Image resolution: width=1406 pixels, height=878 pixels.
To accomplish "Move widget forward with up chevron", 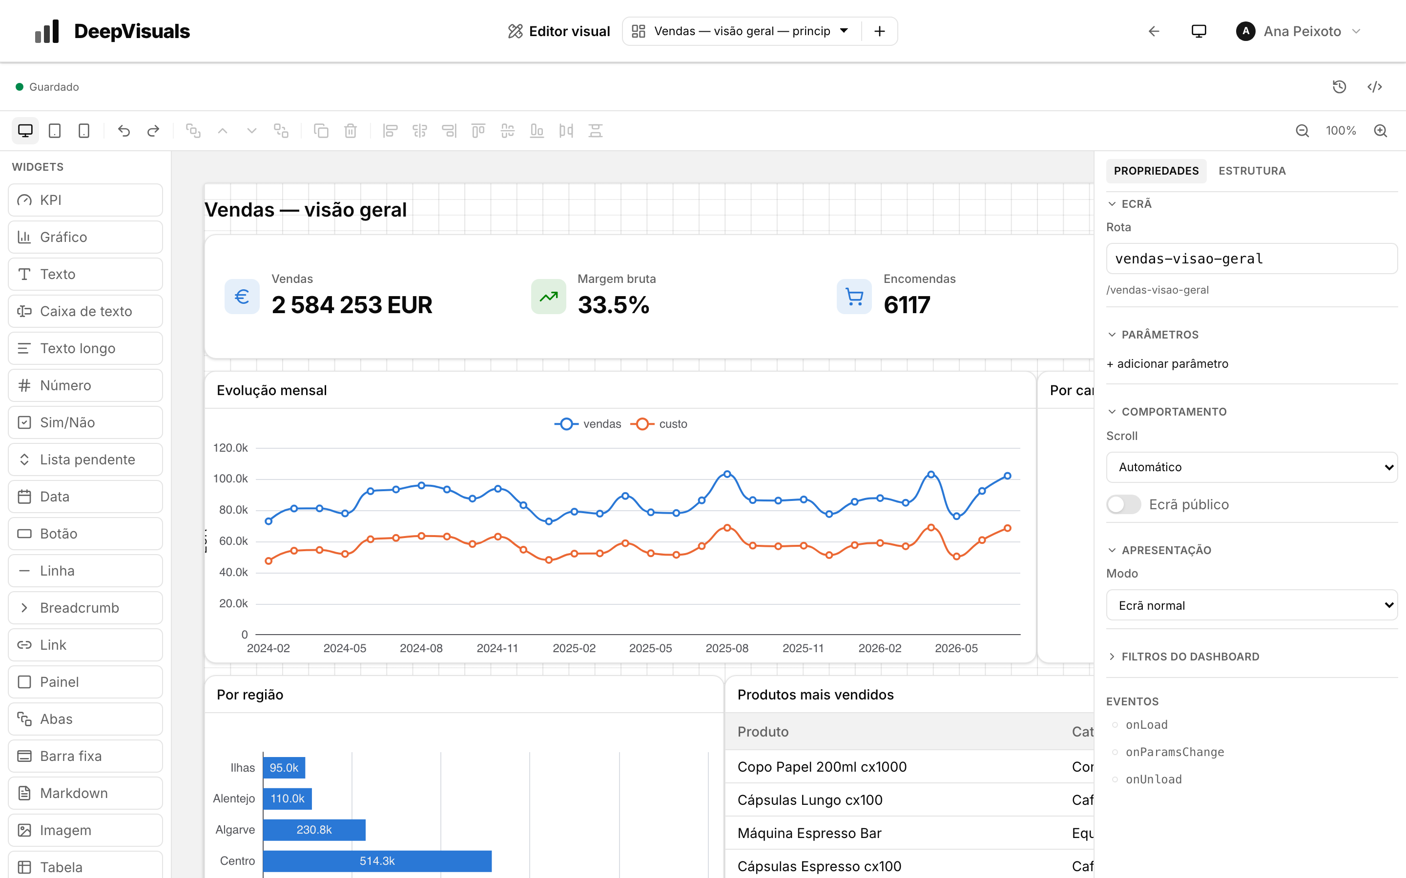I will point(223,131).
